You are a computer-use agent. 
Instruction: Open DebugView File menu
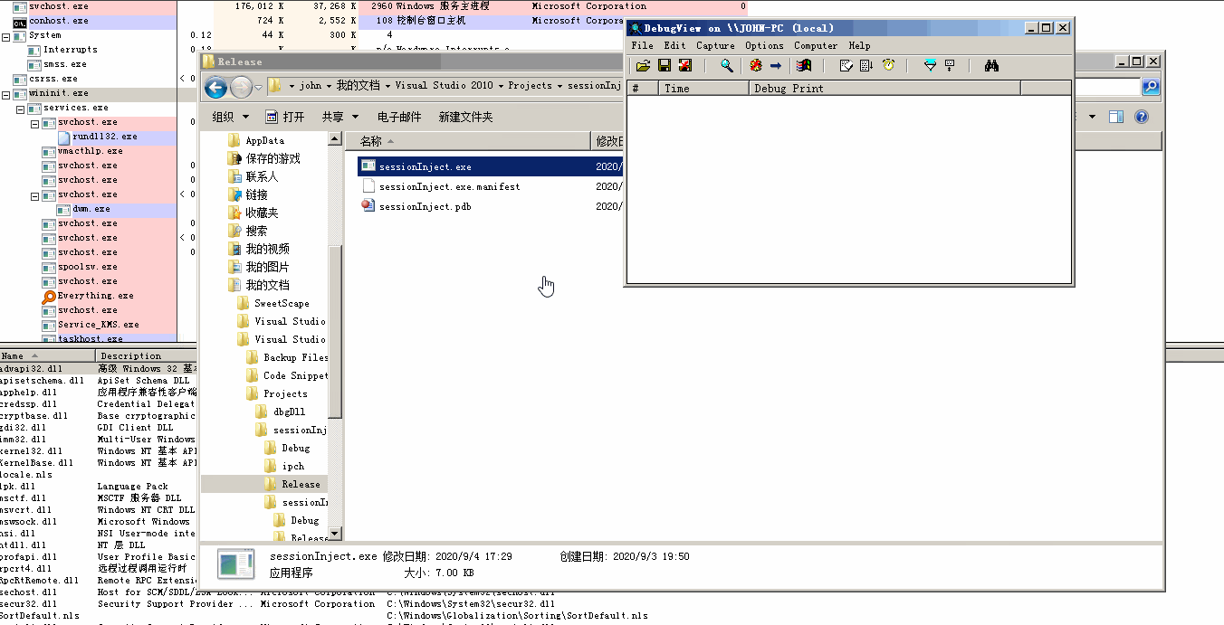click(642, 45)
